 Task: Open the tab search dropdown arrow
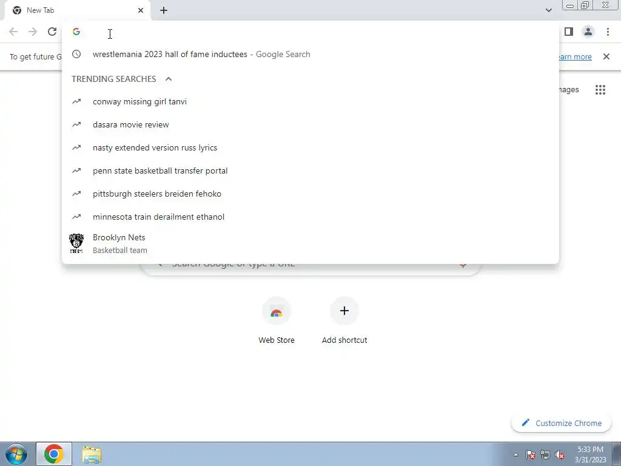pyautogui.click(x=548, y=10)
